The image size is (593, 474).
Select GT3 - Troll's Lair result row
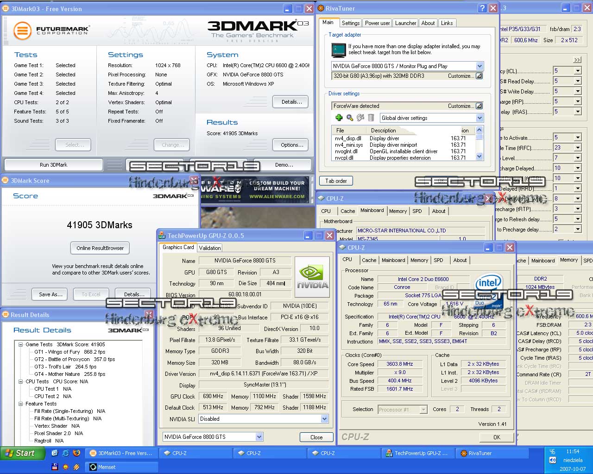pos(66,367)
